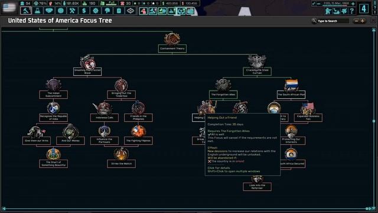Zoom in focus tree with plus button

pyautogui.click(x=362, y=21)
